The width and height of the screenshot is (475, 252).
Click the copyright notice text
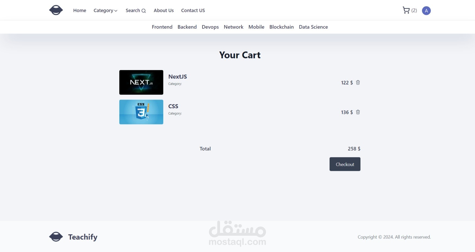point(394,237)
